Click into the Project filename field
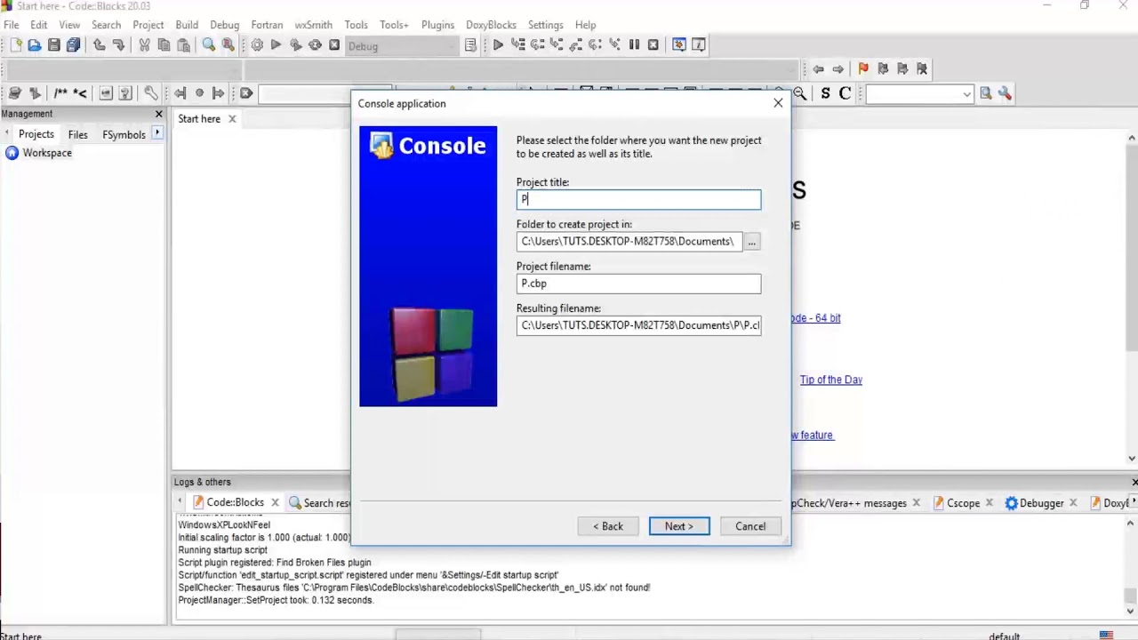 coord(638,284)
